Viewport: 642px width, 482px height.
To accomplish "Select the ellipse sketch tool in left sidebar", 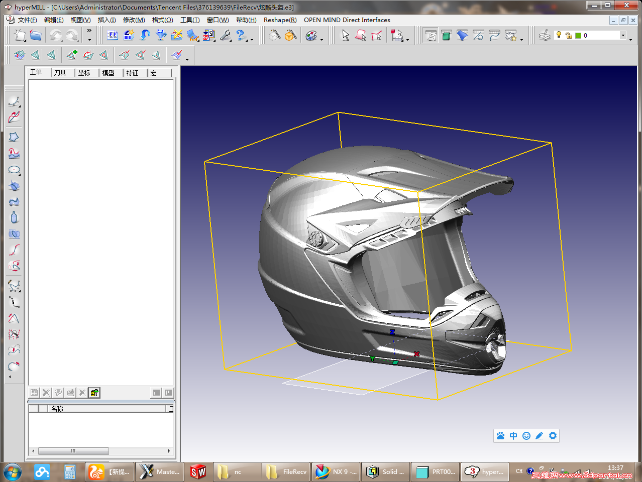I will click(x=14, y=170).
